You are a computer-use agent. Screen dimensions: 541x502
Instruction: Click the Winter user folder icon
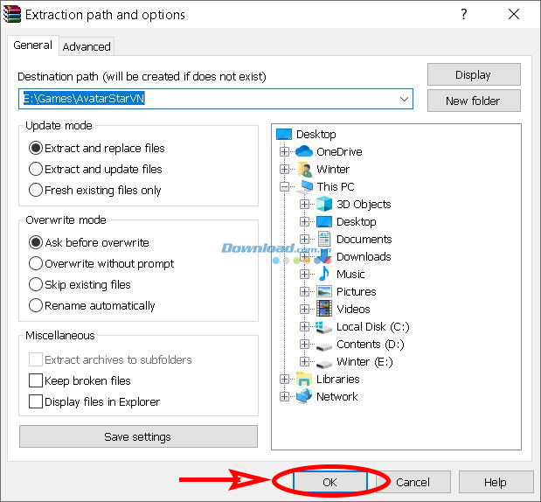click(x=305, y=169)
